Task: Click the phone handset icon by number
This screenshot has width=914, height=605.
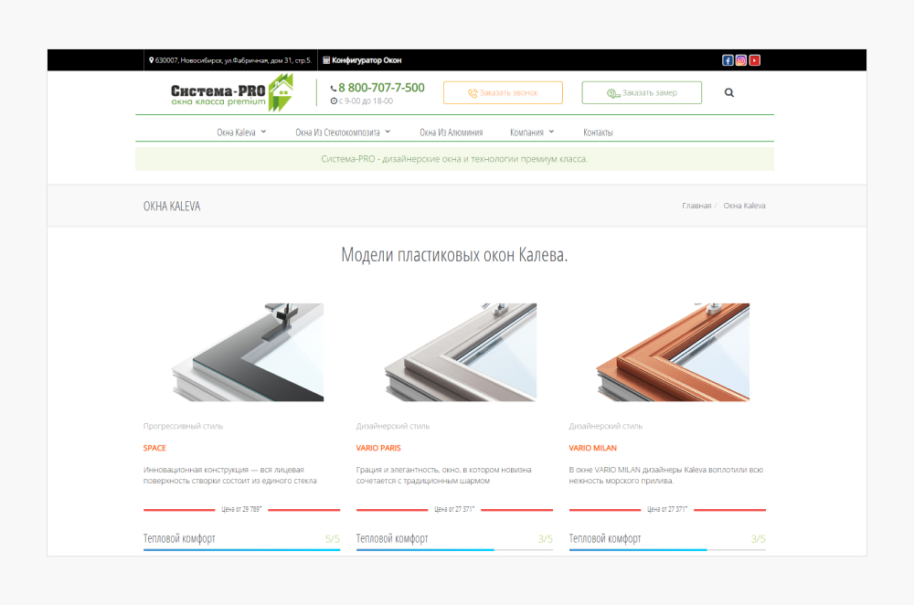Action: [334, 89]
